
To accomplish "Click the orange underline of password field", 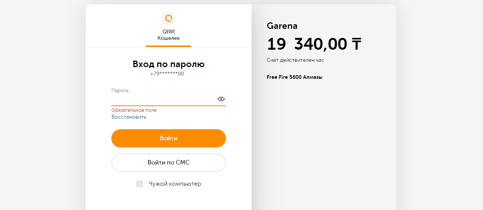I will tap(169, 105).
